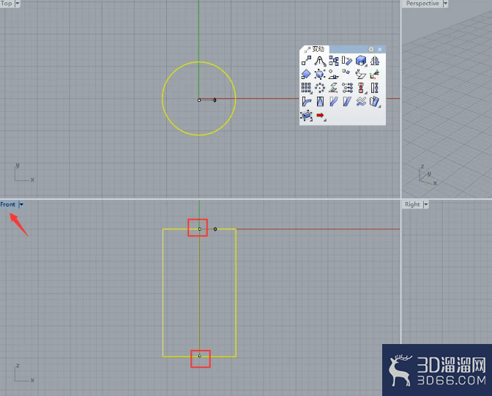This screenshot has width=492, height=396.
Task: Pick top endpoint of axis line in Front
Action: [200, 229]
